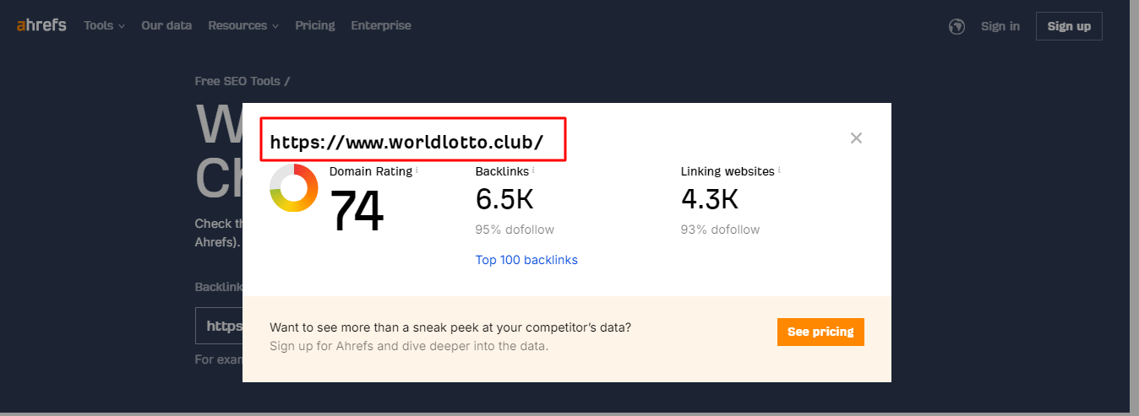Open the Enterprise menu item

pos(381,25)
